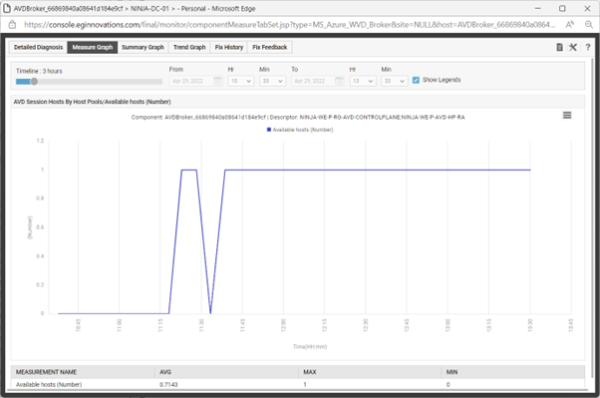600x398 pixels.
Task: Toggle the Show Legends checkbox
Action: point(416,80)
